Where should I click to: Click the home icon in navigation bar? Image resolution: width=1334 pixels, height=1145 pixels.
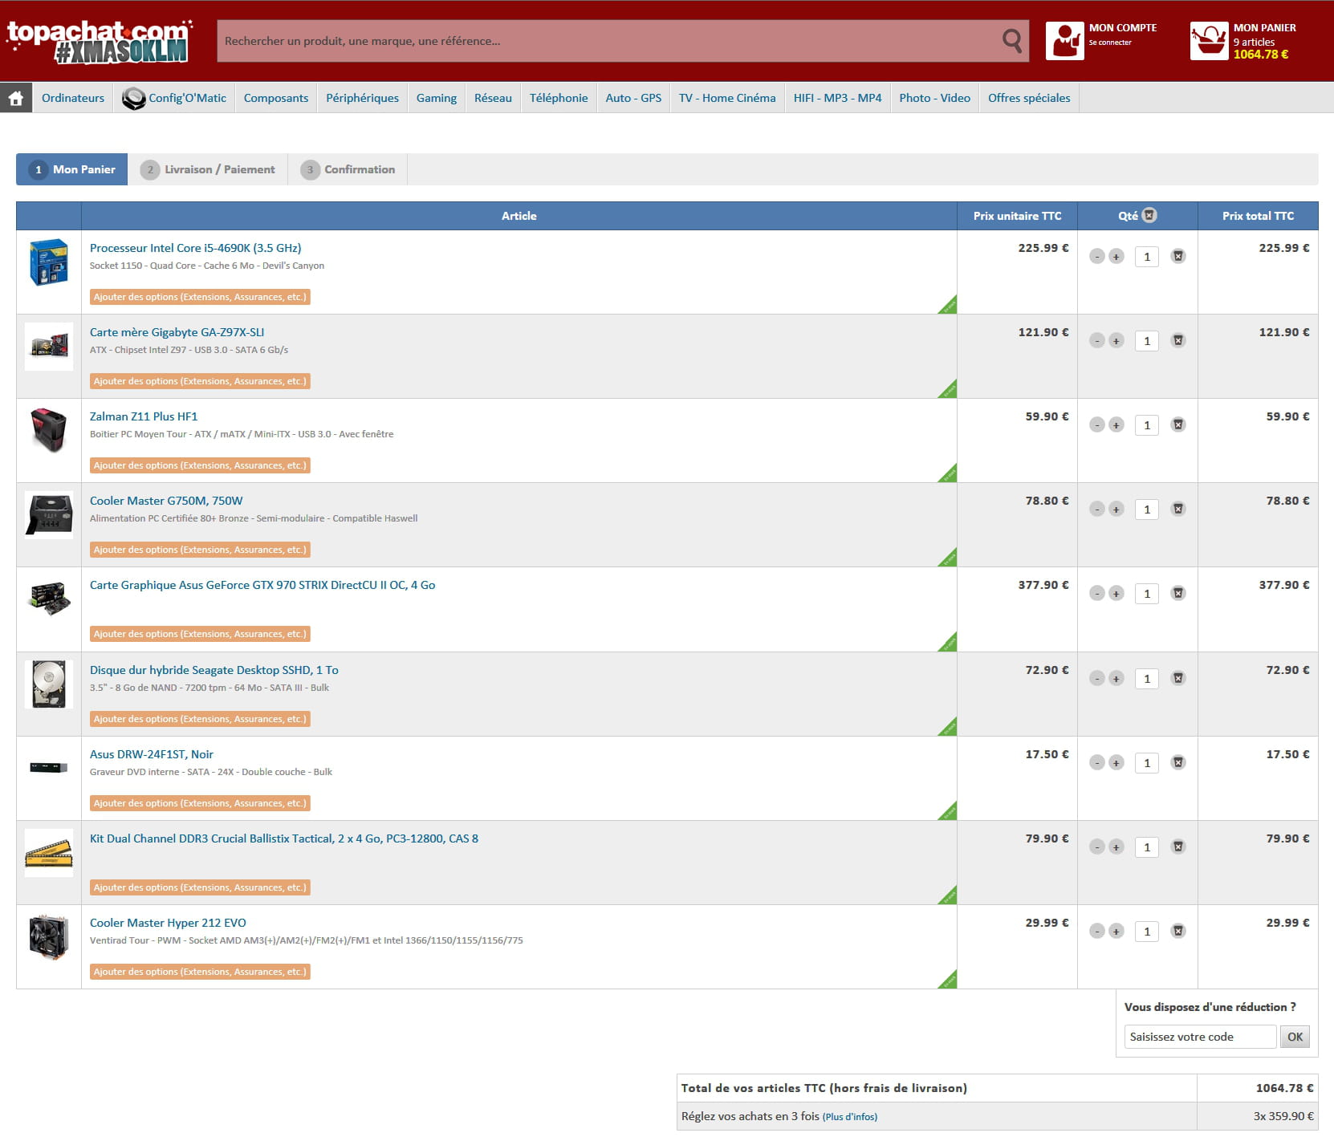(x=15, y=98)
